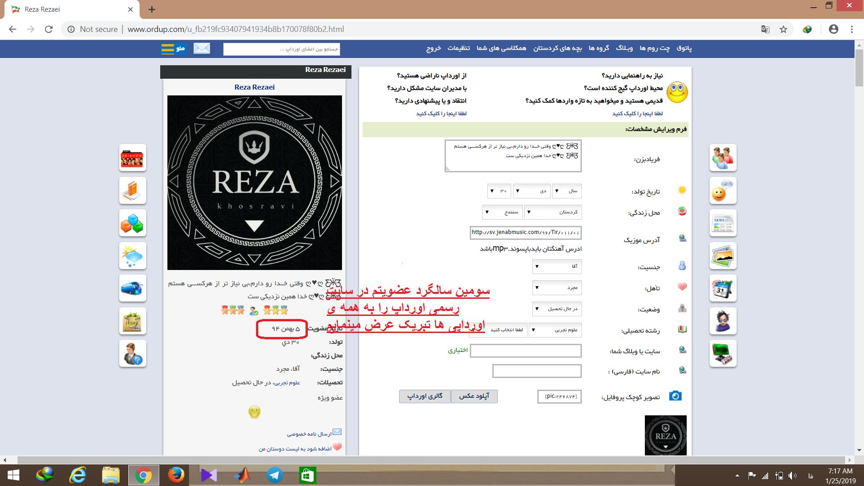Open بچه های کردستان in the top menu
This screenshot has width=864, height=486.
coord(558,48)
